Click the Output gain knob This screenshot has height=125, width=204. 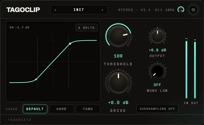[157, 36]
